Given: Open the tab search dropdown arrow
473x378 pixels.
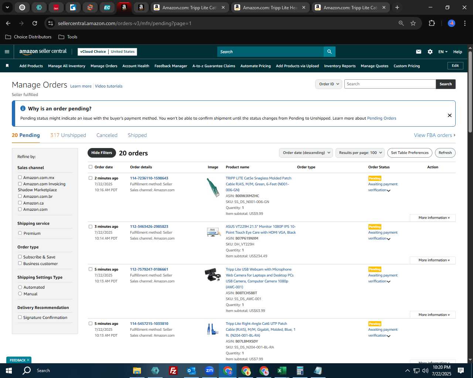Looking at the screenshot, I should [7, 7].
